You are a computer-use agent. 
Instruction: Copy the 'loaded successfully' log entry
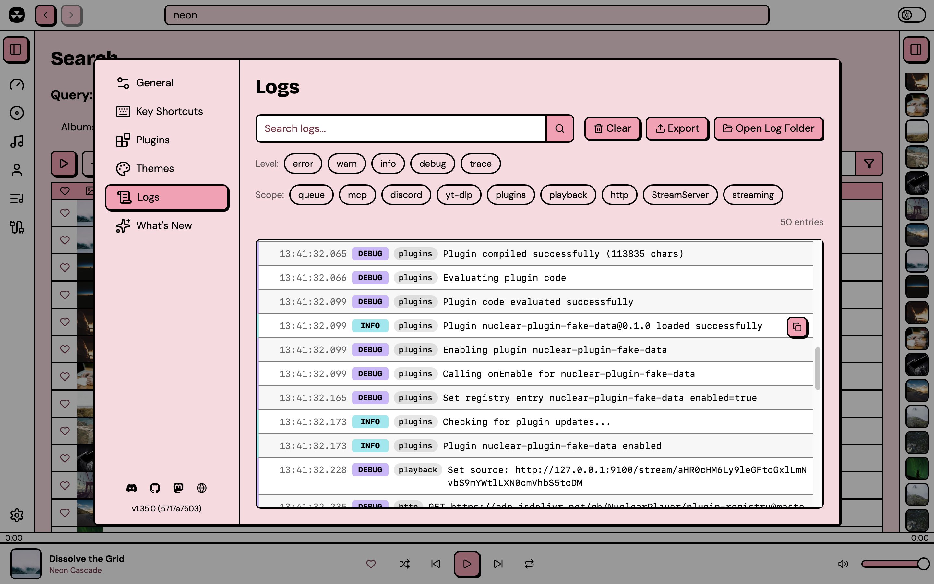click(797, 327)
